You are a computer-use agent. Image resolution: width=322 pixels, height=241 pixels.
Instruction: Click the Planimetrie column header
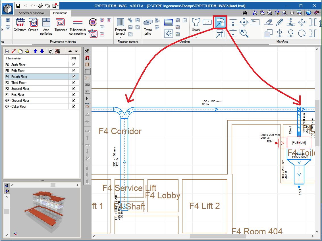tap(36, 58)
